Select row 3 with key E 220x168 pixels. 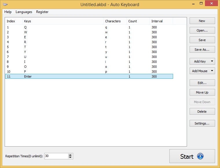point(89,37)
